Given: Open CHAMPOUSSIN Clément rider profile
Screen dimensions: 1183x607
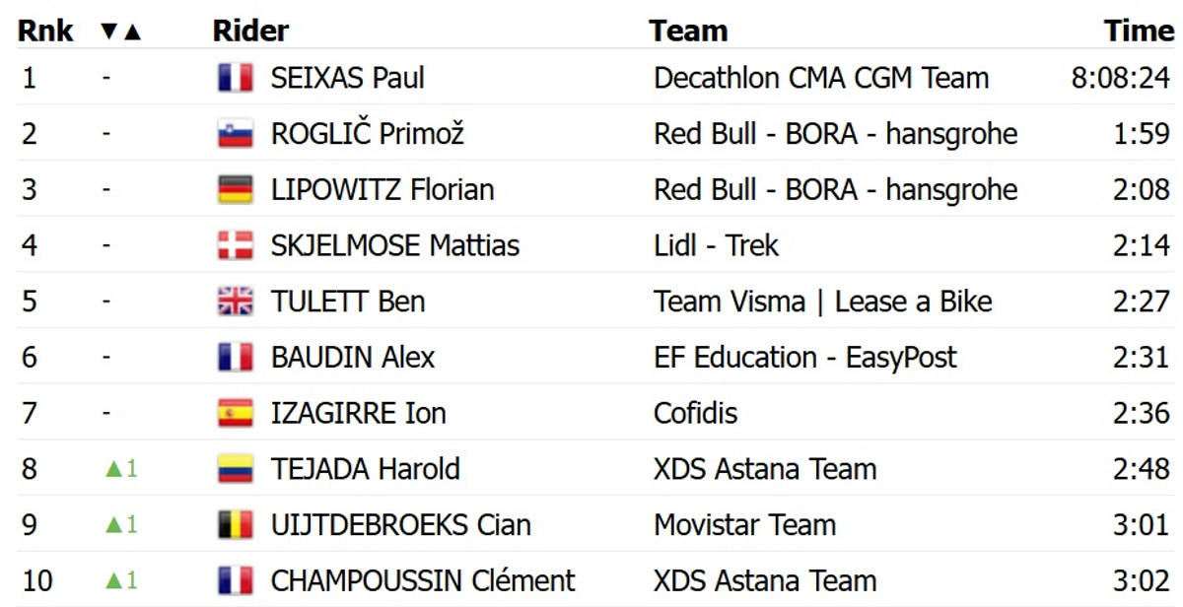Looking at the screenshot, I should pyautogui.click(x=423, y=581).
